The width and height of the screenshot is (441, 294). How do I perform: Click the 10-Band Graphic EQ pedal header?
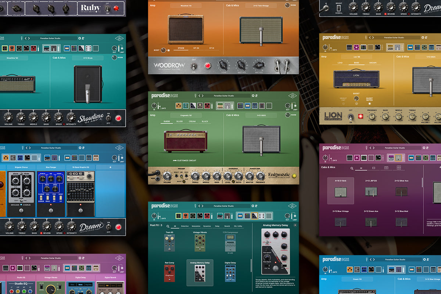(80, 167)
